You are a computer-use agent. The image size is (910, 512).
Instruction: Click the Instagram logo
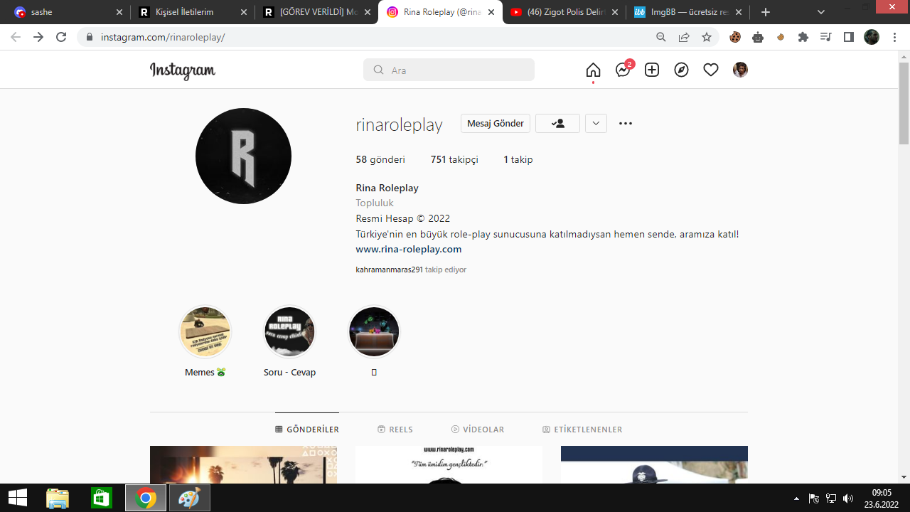pyautogui.click(x=183, y=70)
